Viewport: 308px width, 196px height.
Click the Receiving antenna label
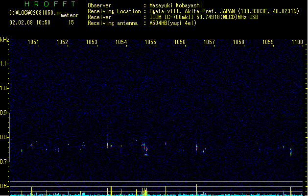pos(113,23)
